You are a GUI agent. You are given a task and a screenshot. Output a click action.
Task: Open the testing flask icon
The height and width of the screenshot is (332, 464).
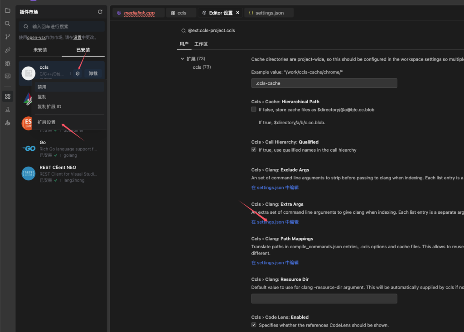8,110
